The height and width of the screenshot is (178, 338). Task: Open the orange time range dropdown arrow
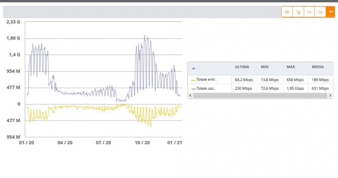331,12
